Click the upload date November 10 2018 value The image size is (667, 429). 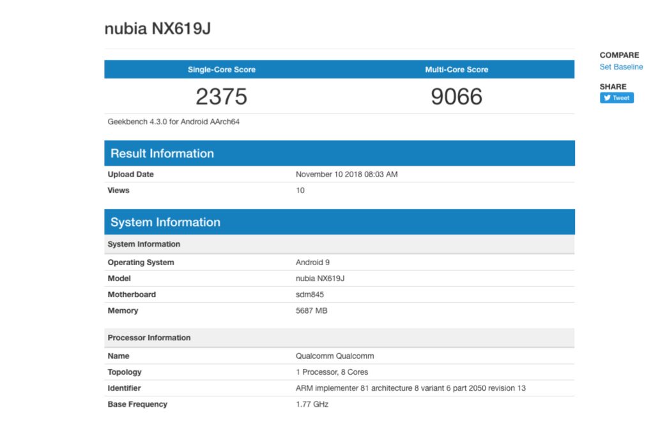click(346, 174)
